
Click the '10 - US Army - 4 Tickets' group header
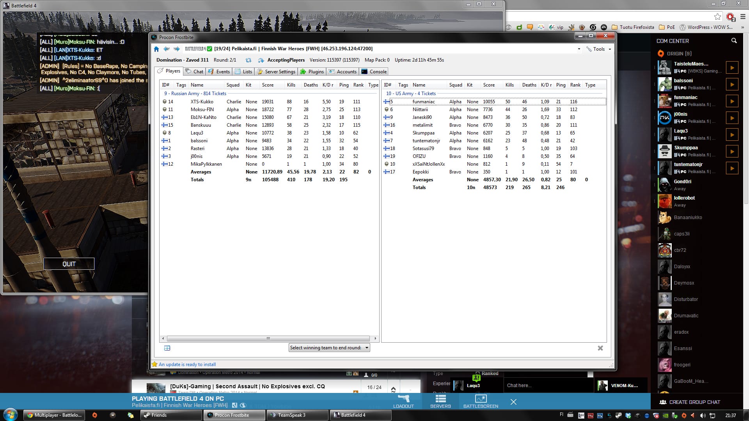(411, 94)
